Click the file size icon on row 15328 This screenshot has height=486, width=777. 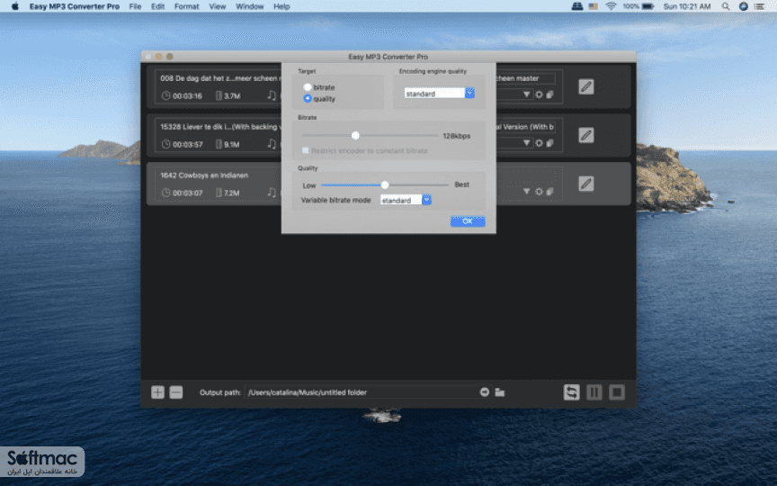pos(219,144)
